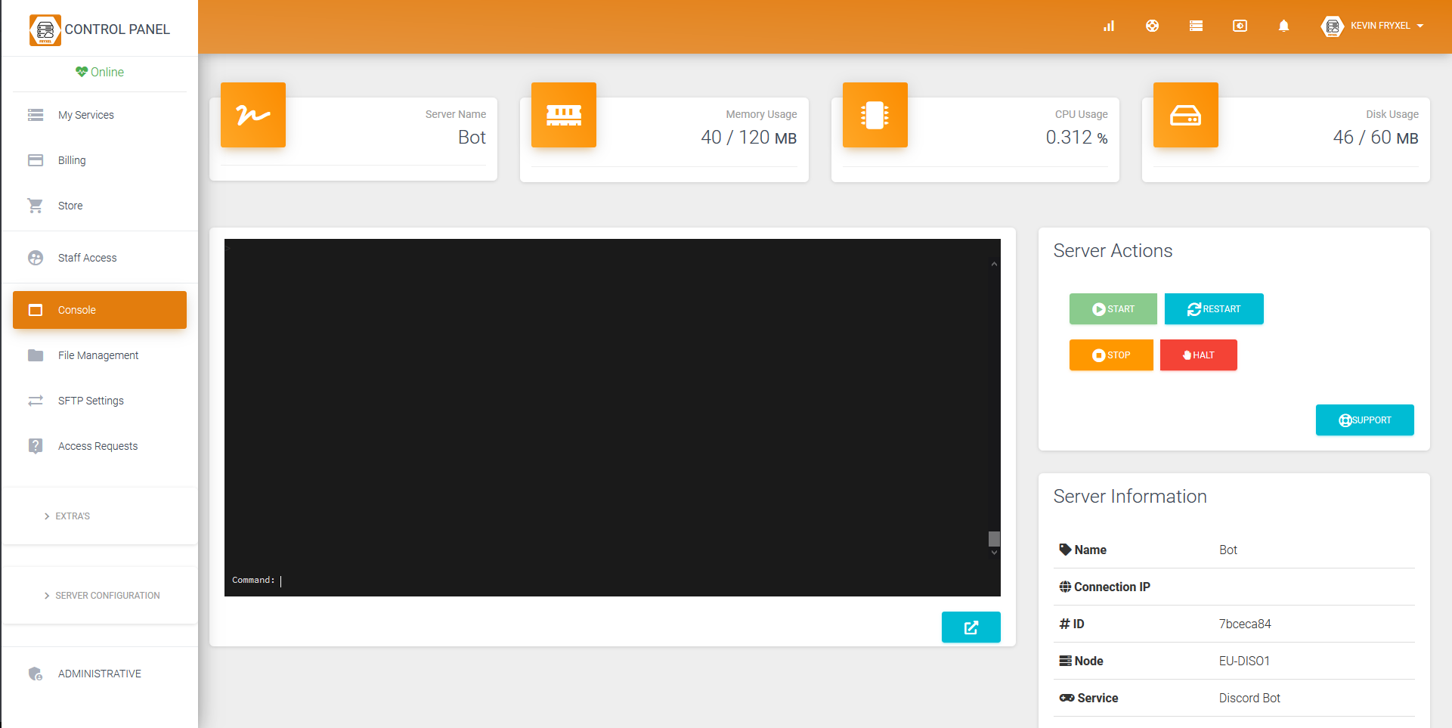This screenshot has height=728, width=1452.
Task: Click the Memory Usage RAM icon tile
Action: [x=564, y=115]
